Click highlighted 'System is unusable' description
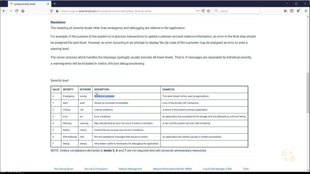This screenshot has width=310, height=174. click(104, 96)
